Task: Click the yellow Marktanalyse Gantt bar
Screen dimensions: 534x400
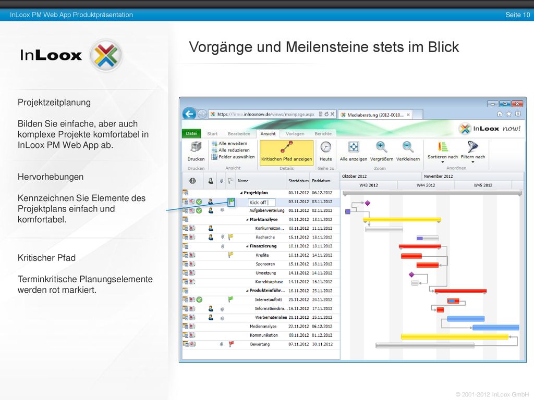Action: (x=402, y=220)
